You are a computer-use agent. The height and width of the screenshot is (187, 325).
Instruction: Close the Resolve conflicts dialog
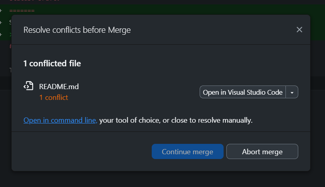[299, 30]
